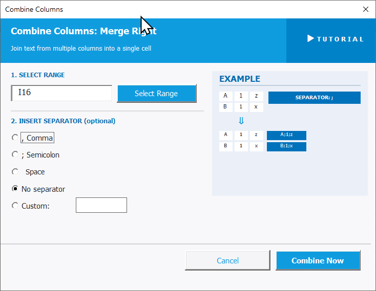Click the down arrow in the example
Viewport: 376px width, 291px height.
click(x=241, y=121)
